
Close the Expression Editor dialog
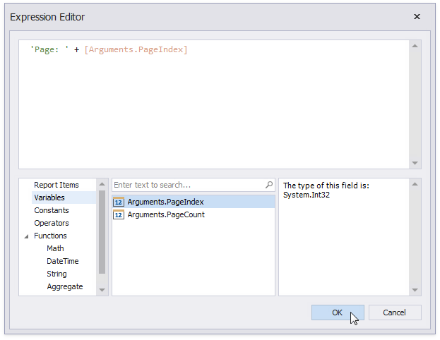coord(417,16)
